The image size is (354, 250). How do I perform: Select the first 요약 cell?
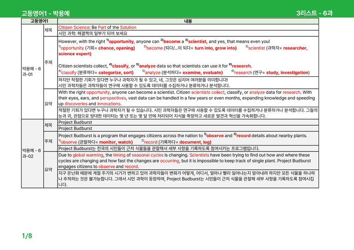pyautogui.click(x=50, y=104)
